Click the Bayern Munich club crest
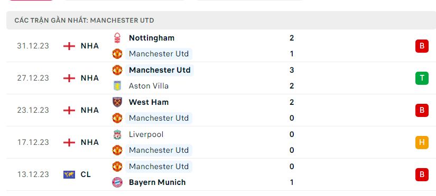The width and height of the screenshot is (436, 196). pyautogui.click(x=117, y=182)
